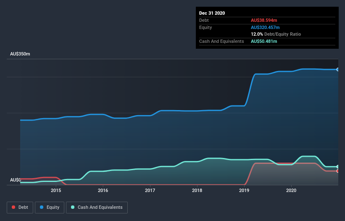
Task: Click the 2018 x-axis label
Action: click(197, 190)
